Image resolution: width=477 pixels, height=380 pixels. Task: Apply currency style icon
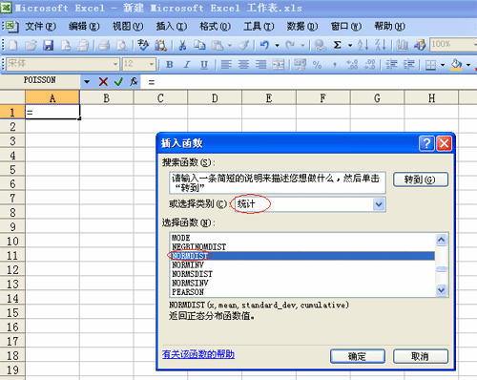(x=300, y=65)
